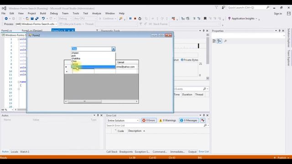Switch to the Form1.cs tab
The height and width of the screenshot is (164, 292).
click(7, 31)
